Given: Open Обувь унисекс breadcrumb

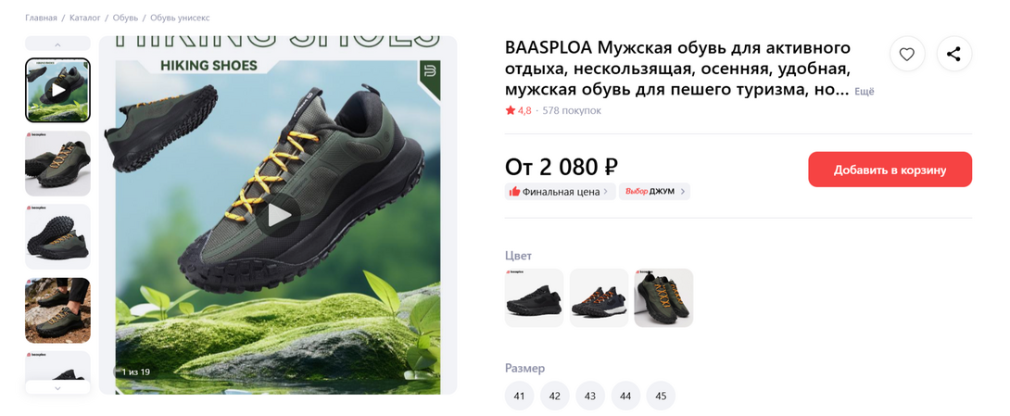Looking at the screenshot, I should point(180,18).
